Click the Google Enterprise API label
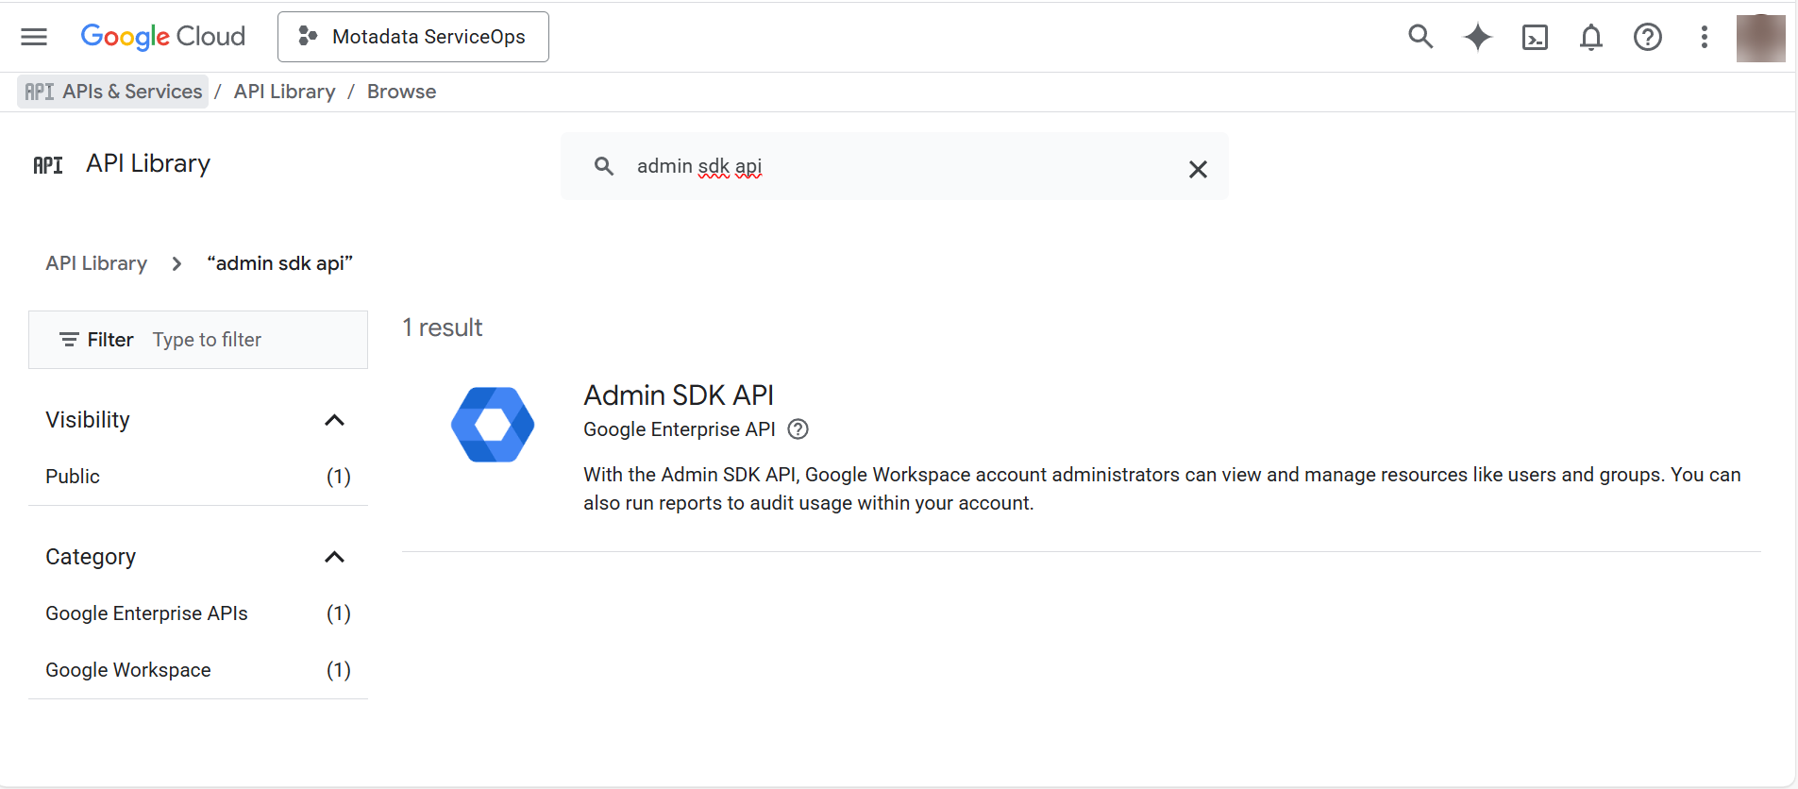1798x789 pixels. coord(680,429)
